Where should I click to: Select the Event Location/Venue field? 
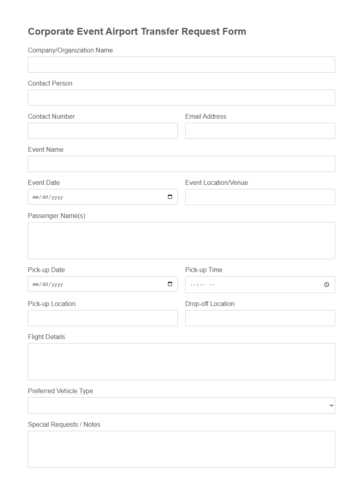(x=260, y=197)
